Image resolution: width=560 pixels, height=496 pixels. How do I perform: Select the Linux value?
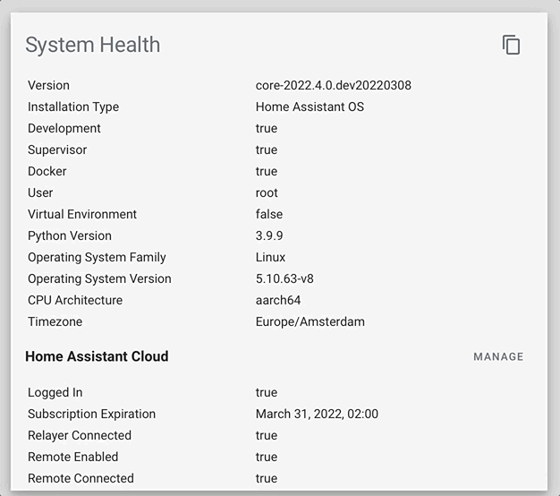click(x=270, y=257)
